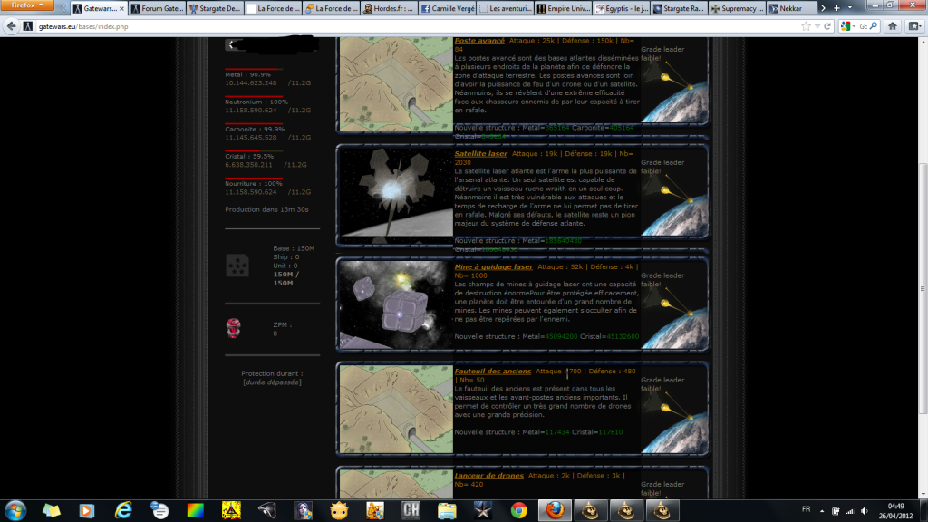Click the Mine à guidage laser link
928x522 pixels.
click(493, 267)
